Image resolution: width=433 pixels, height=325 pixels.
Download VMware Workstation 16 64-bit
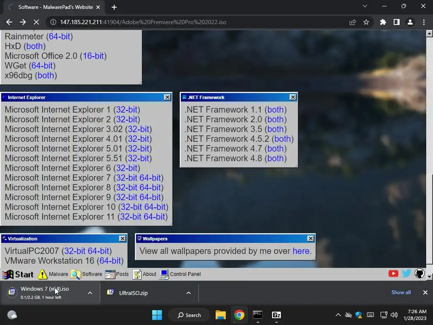110,261
